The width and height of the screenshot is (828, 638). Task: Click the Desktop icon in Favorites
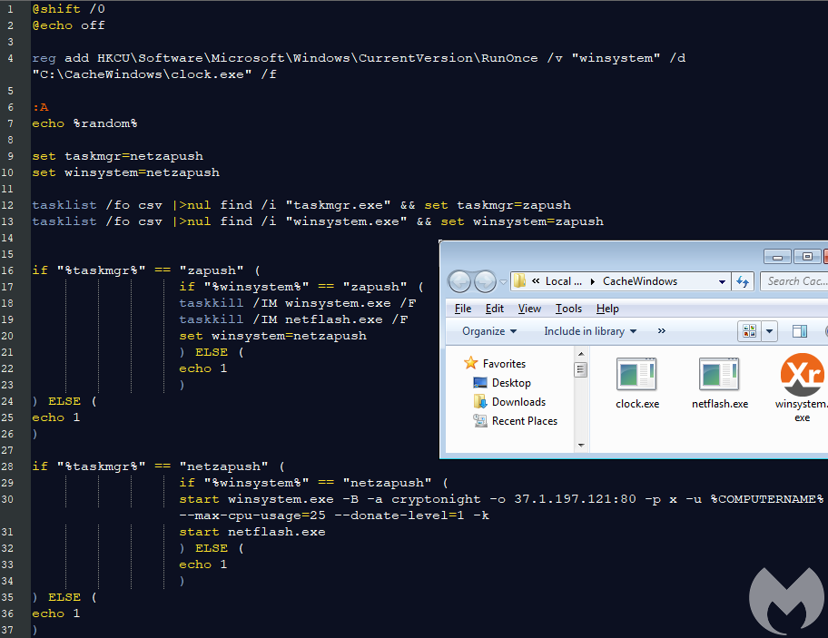click(480, 383)
